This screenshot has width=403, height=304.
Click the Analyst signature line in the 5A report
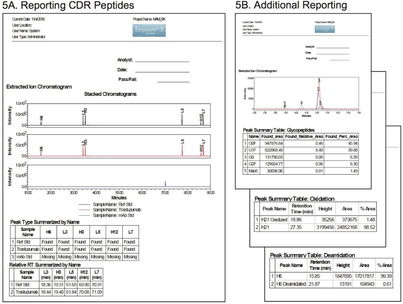[162, 61]
